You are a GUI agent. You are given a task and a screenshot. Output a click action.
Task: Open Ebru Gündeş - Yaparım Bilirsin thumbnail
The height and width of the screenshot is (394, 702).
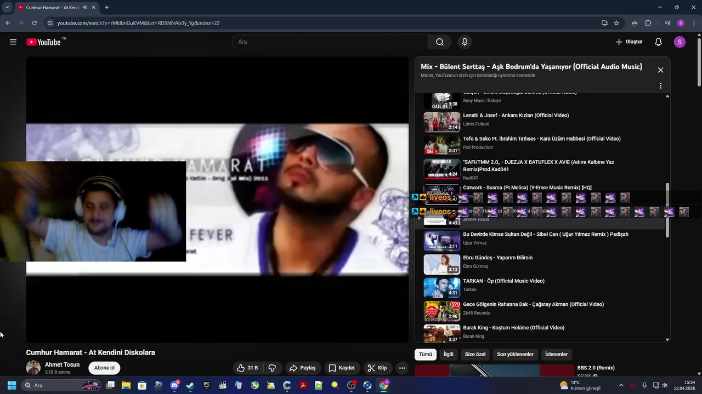click(442, 264)
